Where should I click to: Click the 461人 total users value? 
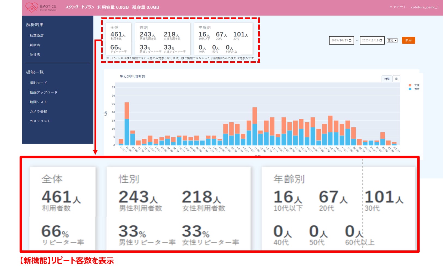[118, 34]
